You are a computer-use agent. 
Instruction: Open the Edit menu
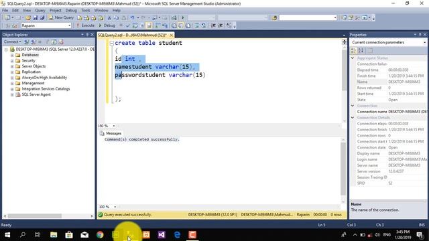pos(15,11)
